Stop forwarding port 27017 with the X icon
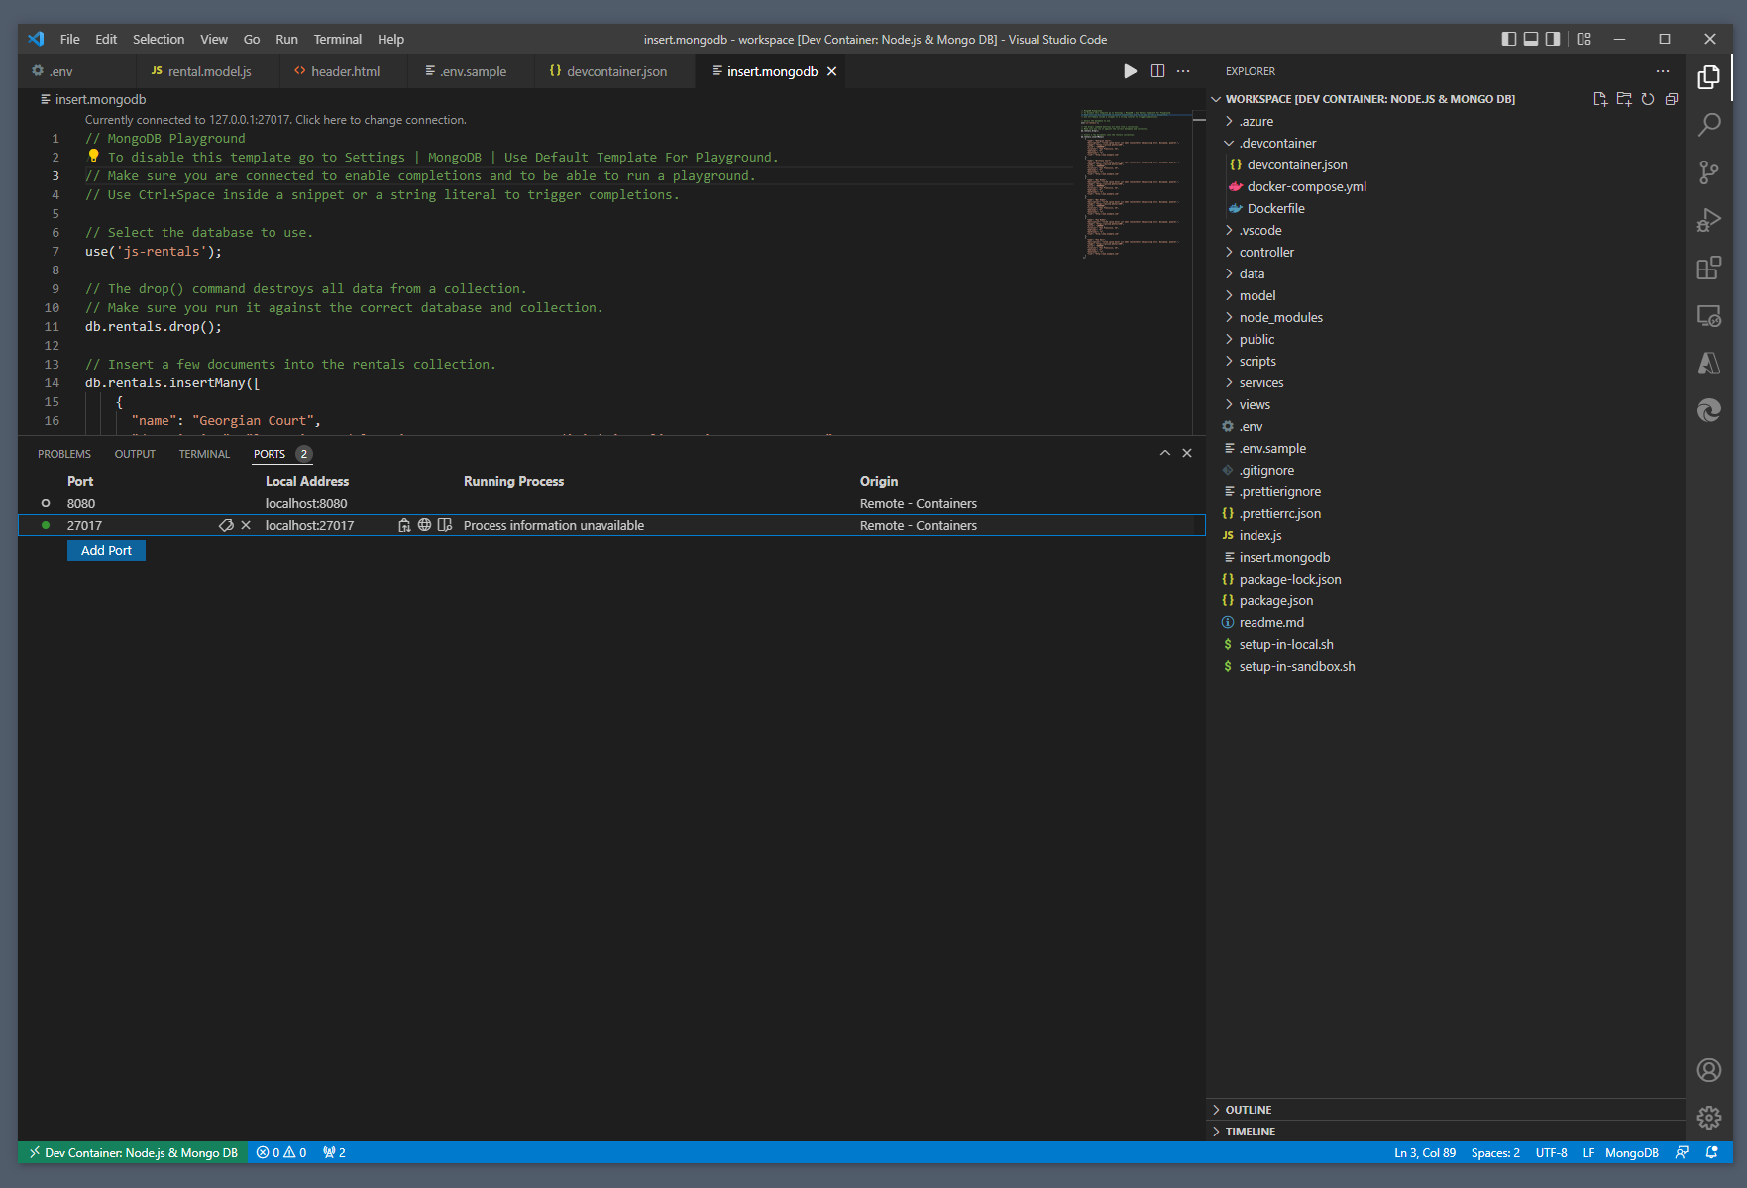 point(246,525)
